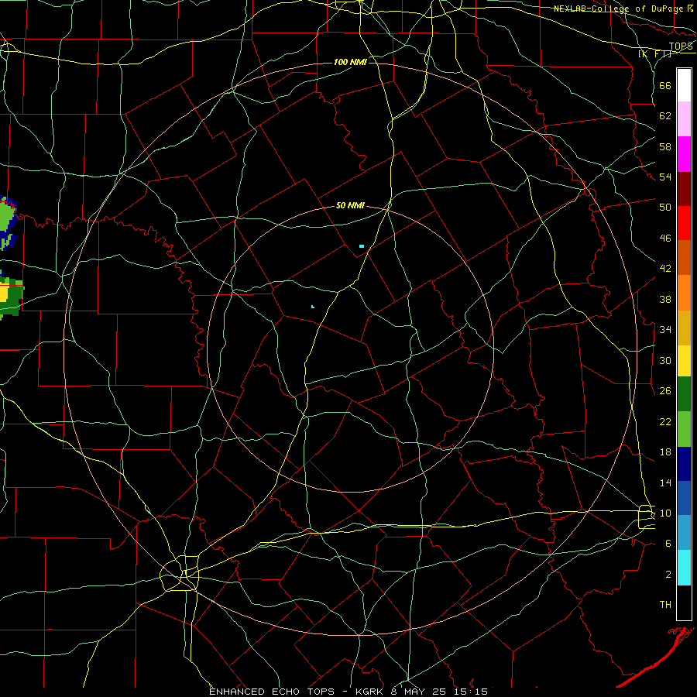Click legend value '30'
The width and height of the screenshot is (697, 697).
(x=665, y=360)
